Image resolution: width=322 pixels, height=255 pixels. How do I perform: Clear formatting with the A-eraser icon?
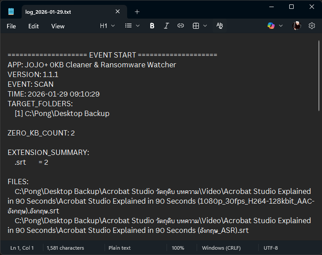click(x=220, y=26)
